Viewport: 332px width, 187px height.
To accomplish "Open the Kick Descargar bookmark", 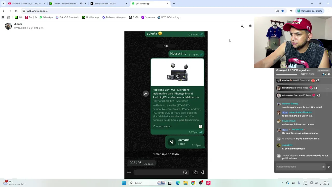I will 91,17.
